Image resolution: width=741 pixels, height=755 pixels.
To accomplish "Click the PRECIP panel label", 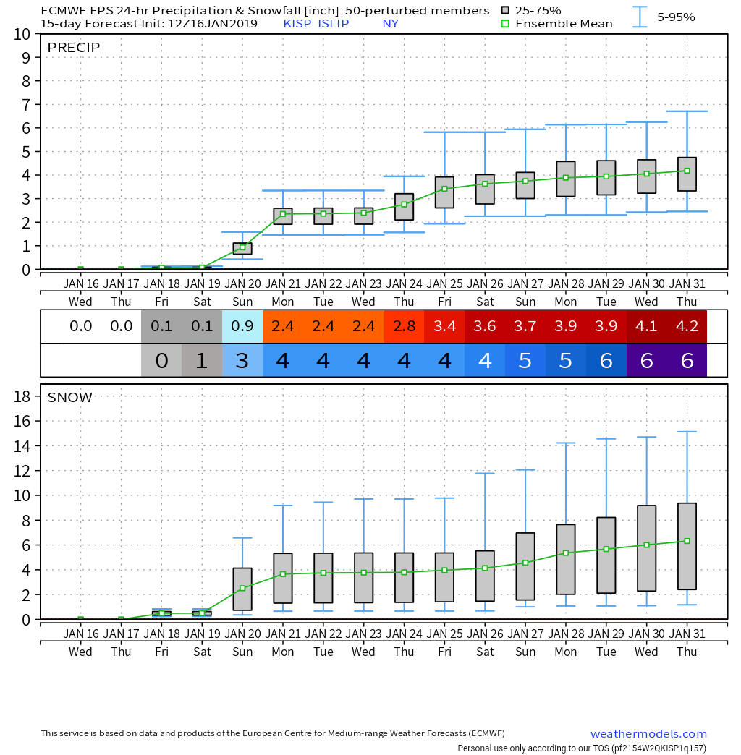I will [74, 47].
